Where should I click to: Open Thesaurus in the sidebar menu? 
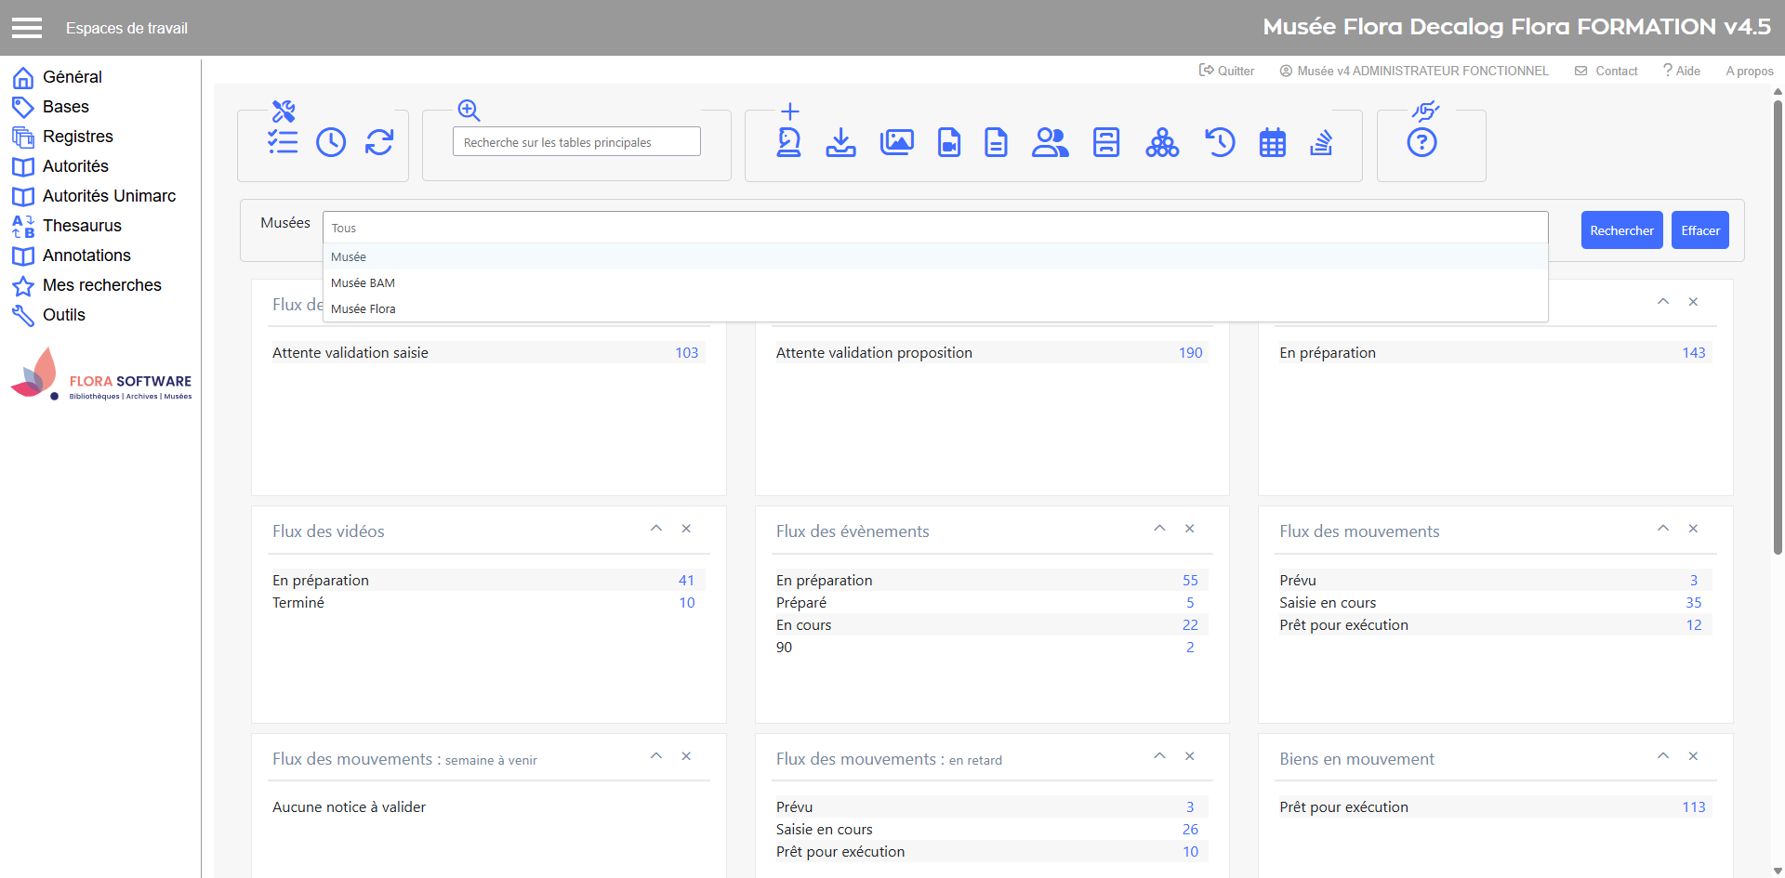point(82,226)
